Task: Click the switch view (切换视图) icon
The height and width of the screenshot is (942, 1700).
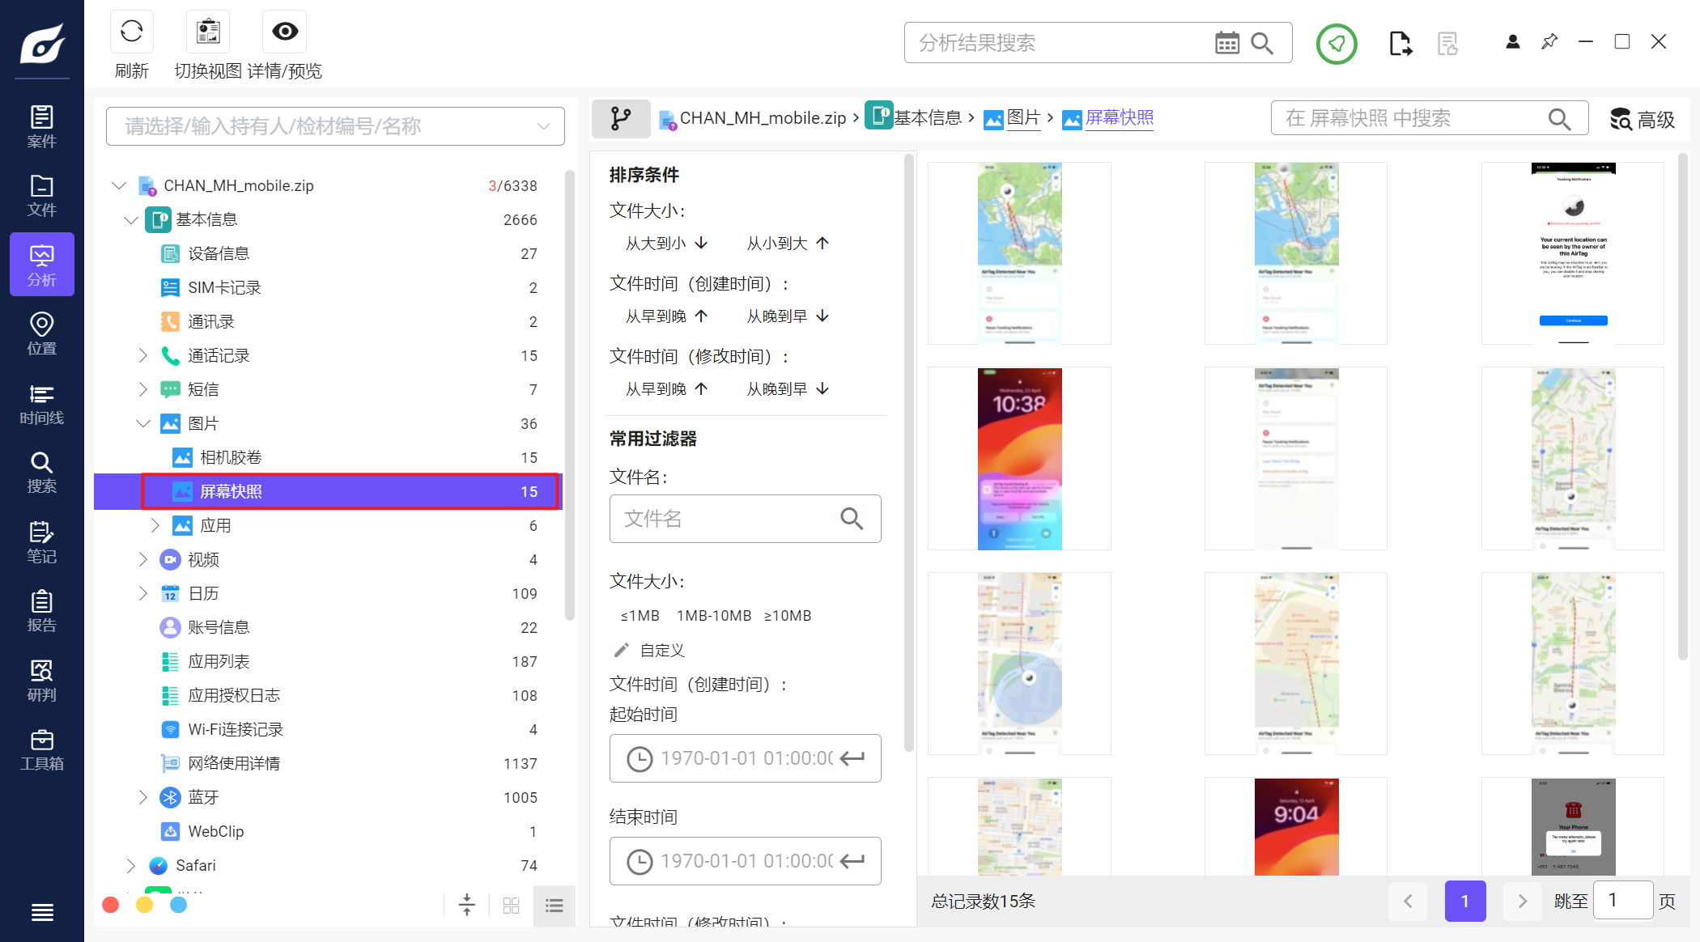Action: (x=208, y=32)
